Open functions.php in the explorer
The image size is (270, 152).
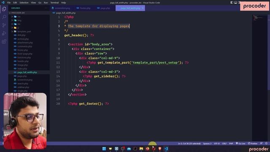pos(29,57)
